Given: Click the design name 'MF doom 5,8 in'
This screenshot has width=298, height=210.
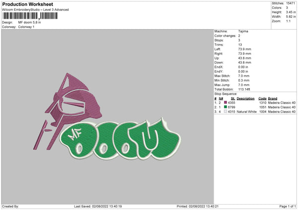Looking at the screenshot, I should click(x=29, y=22).
